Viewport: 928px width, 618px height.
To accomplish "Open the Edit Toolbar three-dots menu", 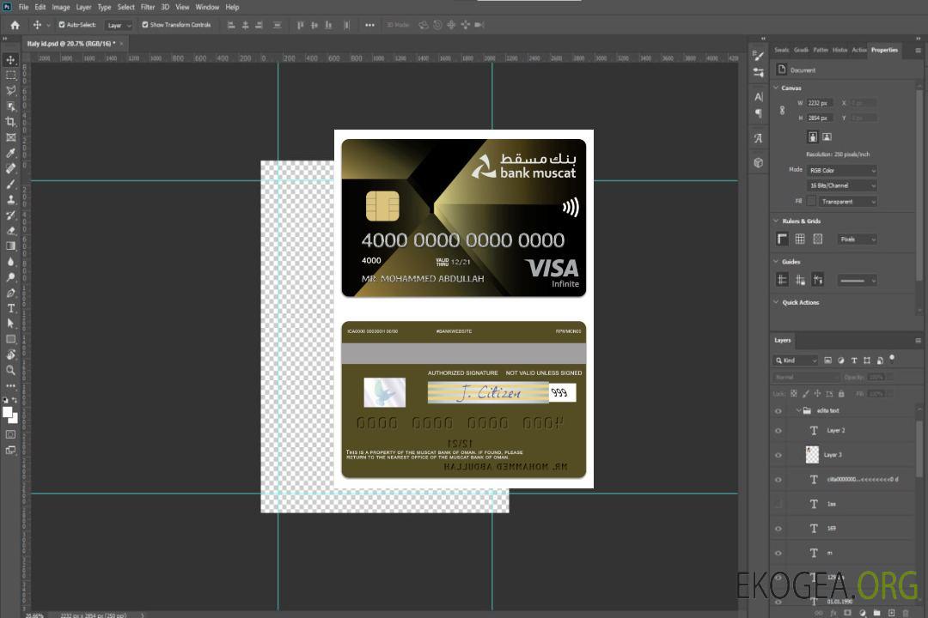I will [10, 385].
